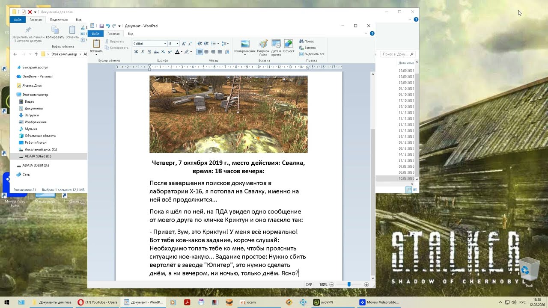Toggle italic formatting (К)
Viewport: 548px width, 308px height.
(x=143, y=52)
